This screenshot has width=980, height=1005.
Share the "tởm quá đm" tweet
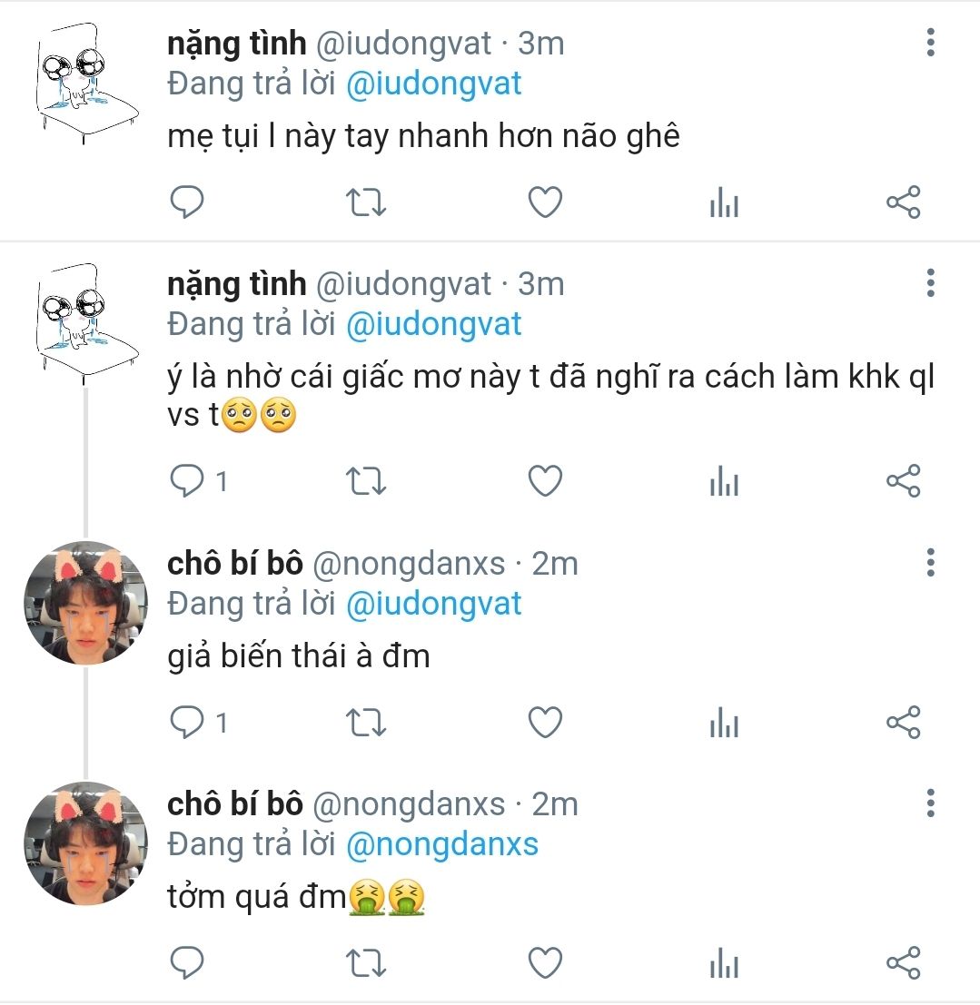[x=903, y=962]
